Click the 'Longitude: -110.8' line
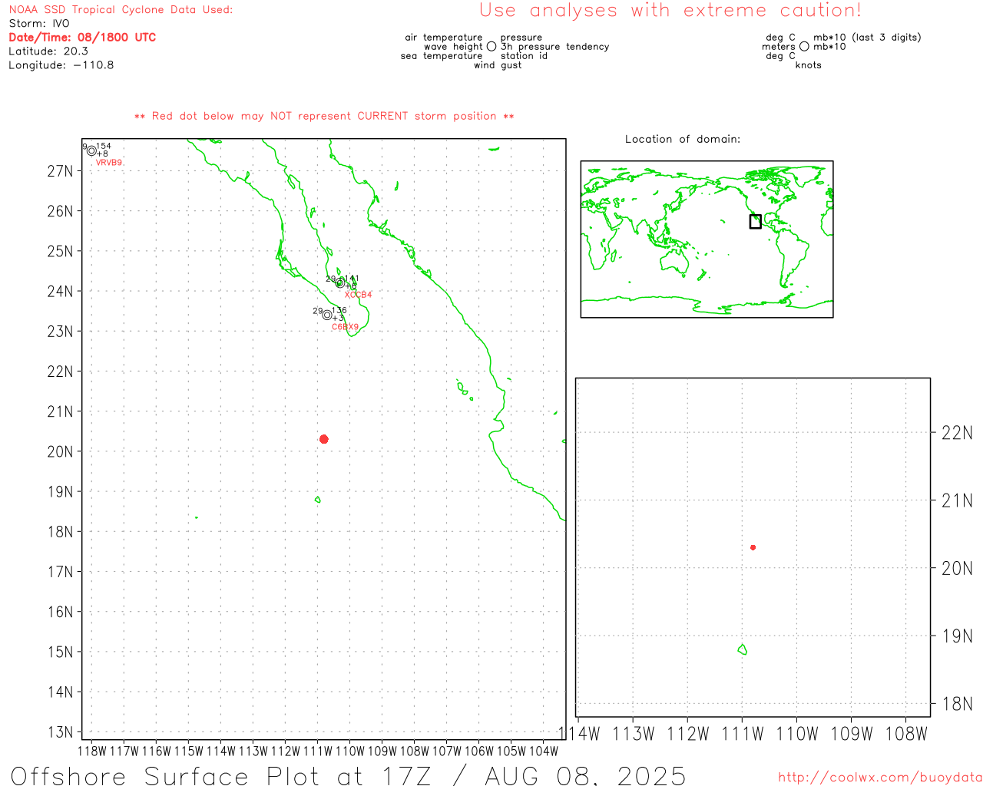The height and width of the screenshot is (786, 983). 61,65
